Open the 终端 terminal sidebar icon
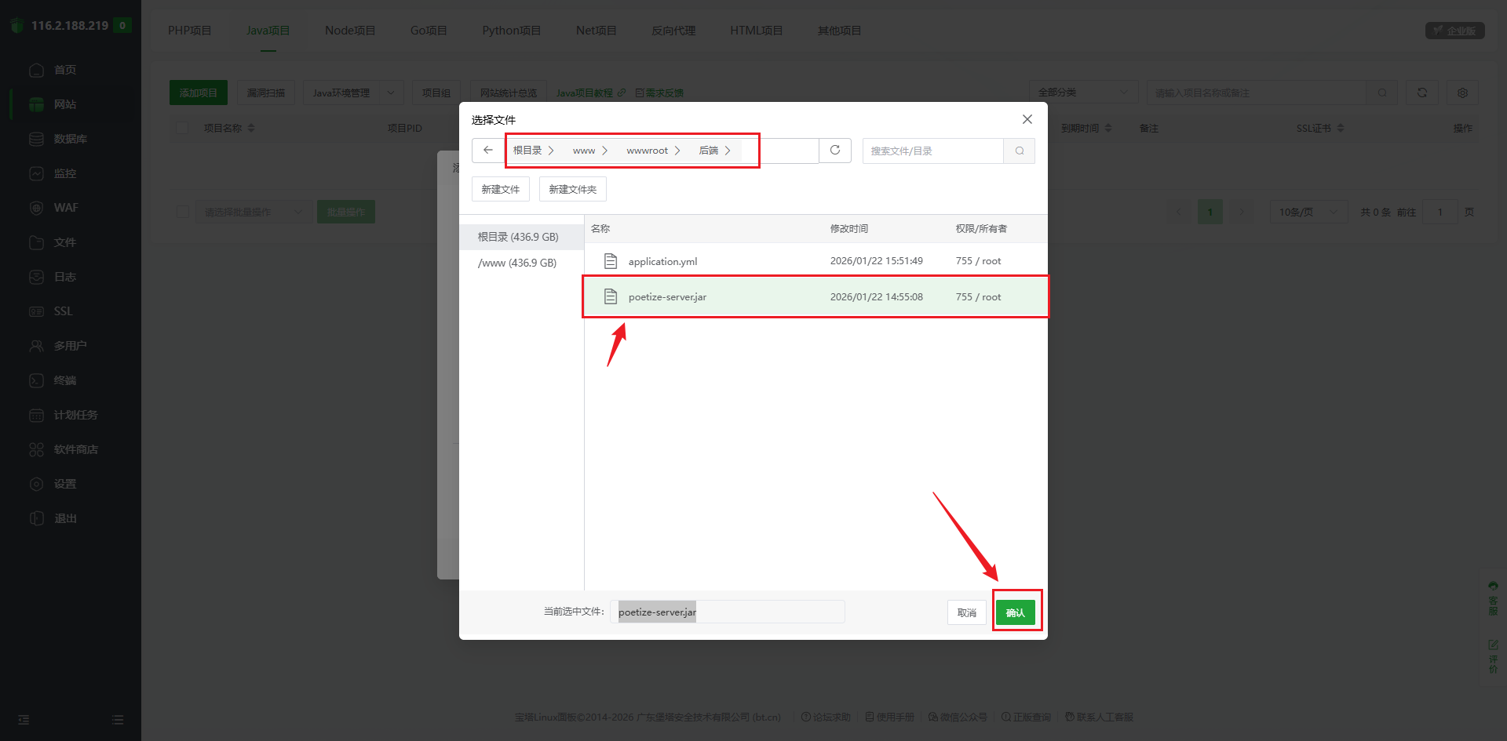Image resolution: width=1507 pixels, height=741 pixels. pyautogui.click(x=36, y=380)
